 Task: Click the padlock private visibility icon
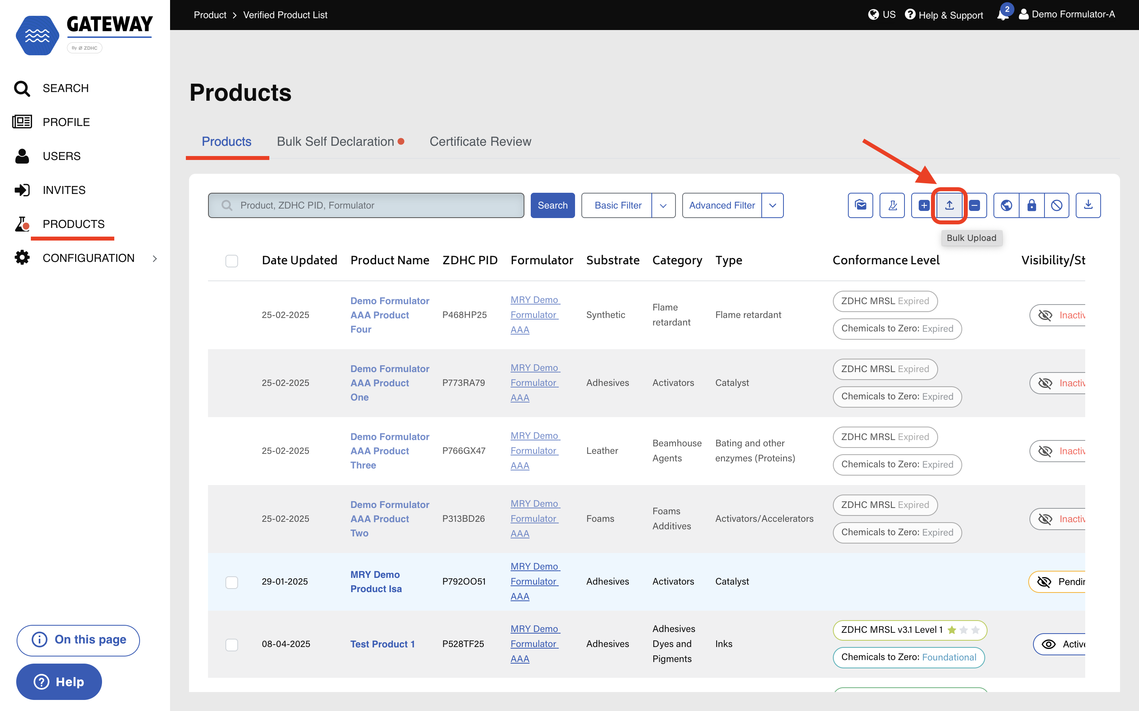(x=1032, y=205)
